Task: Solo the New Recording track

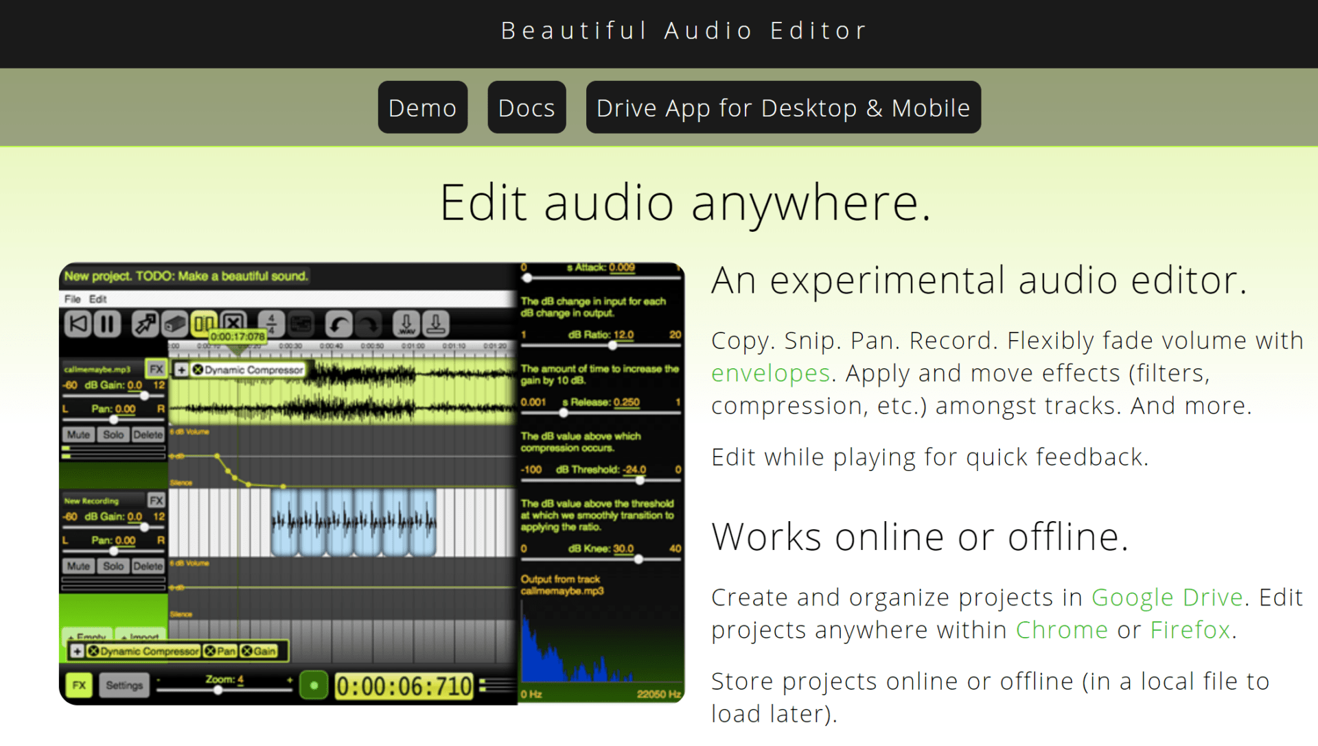Action: point(113,566)
